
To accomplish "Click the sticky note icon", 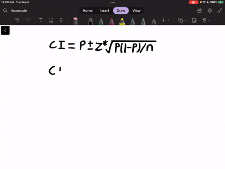I will pos(194,20).
